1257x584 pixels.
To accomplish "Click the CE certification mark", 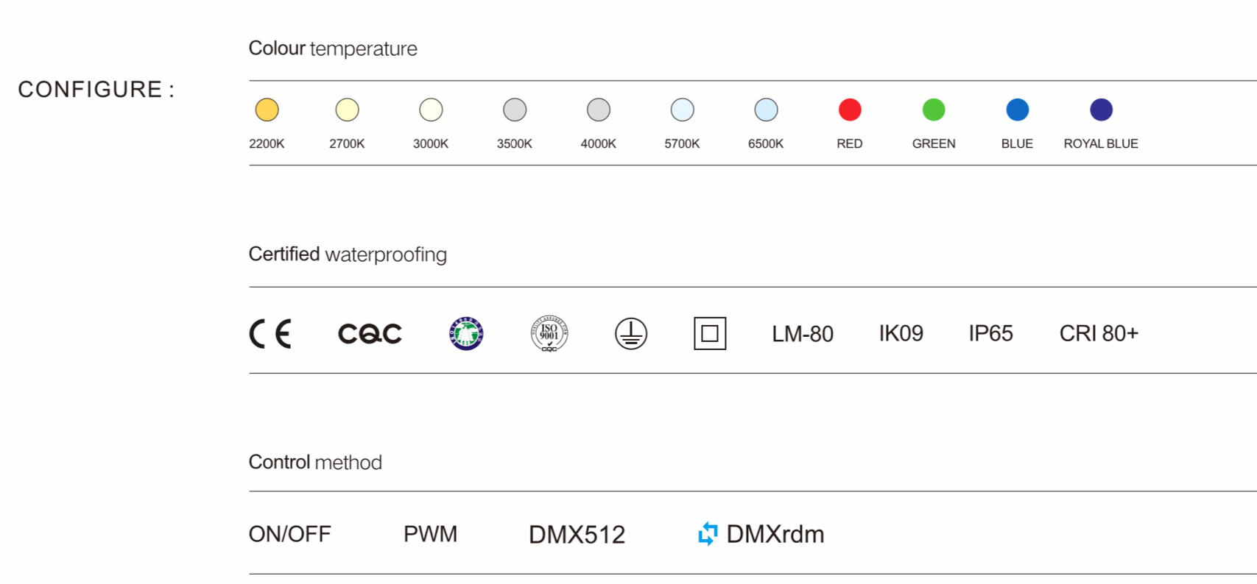I will pyautogui.click(x=270, y=334).
